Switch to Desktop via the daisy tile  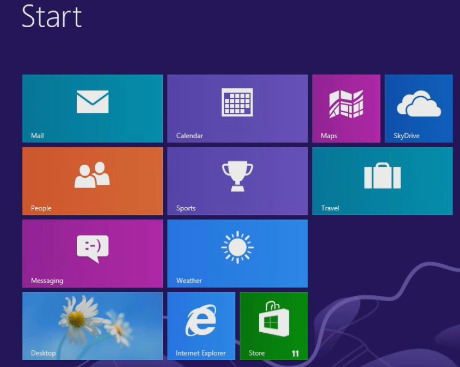[x=93, y=326]
